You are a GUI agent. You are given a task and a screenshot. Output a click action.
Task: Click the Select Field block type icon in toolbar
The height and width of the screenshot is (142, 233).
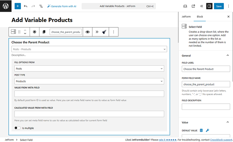click(x=13, y=32)
